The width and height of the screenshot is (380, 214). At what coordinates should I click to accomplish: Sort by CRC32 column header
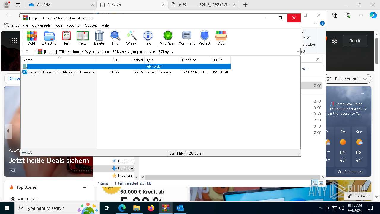pos(220,60)
